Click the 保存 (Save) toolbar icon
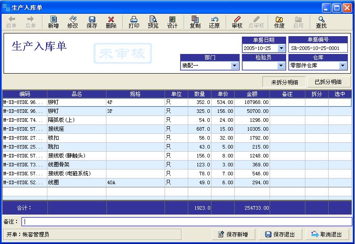 (x=92, y=22)
